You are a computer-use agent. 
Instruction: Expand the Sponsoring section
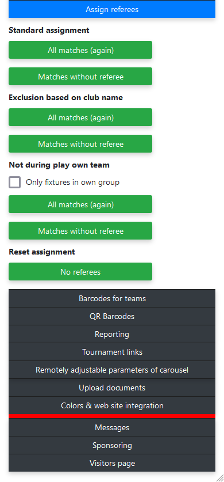pos(112,445)
